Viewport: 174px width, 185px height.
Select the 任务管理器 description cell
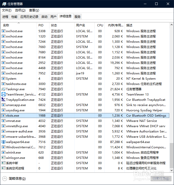click(x=134, y=89)
